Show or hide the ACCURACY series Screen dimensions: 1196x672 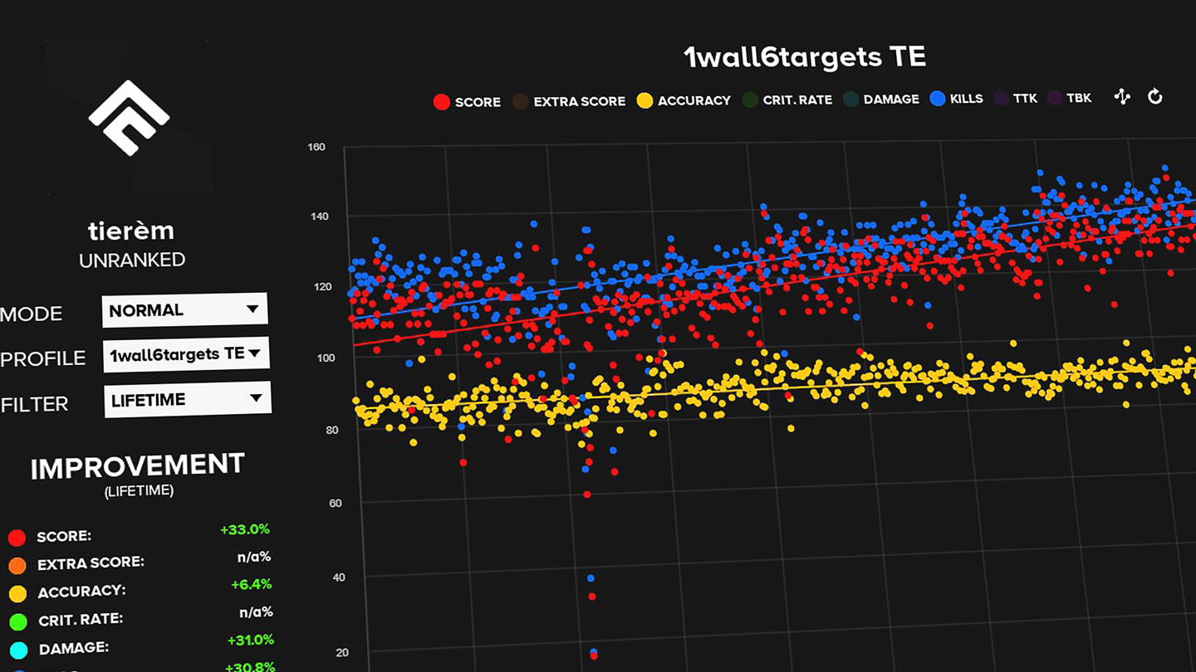(x=683, y=100)
